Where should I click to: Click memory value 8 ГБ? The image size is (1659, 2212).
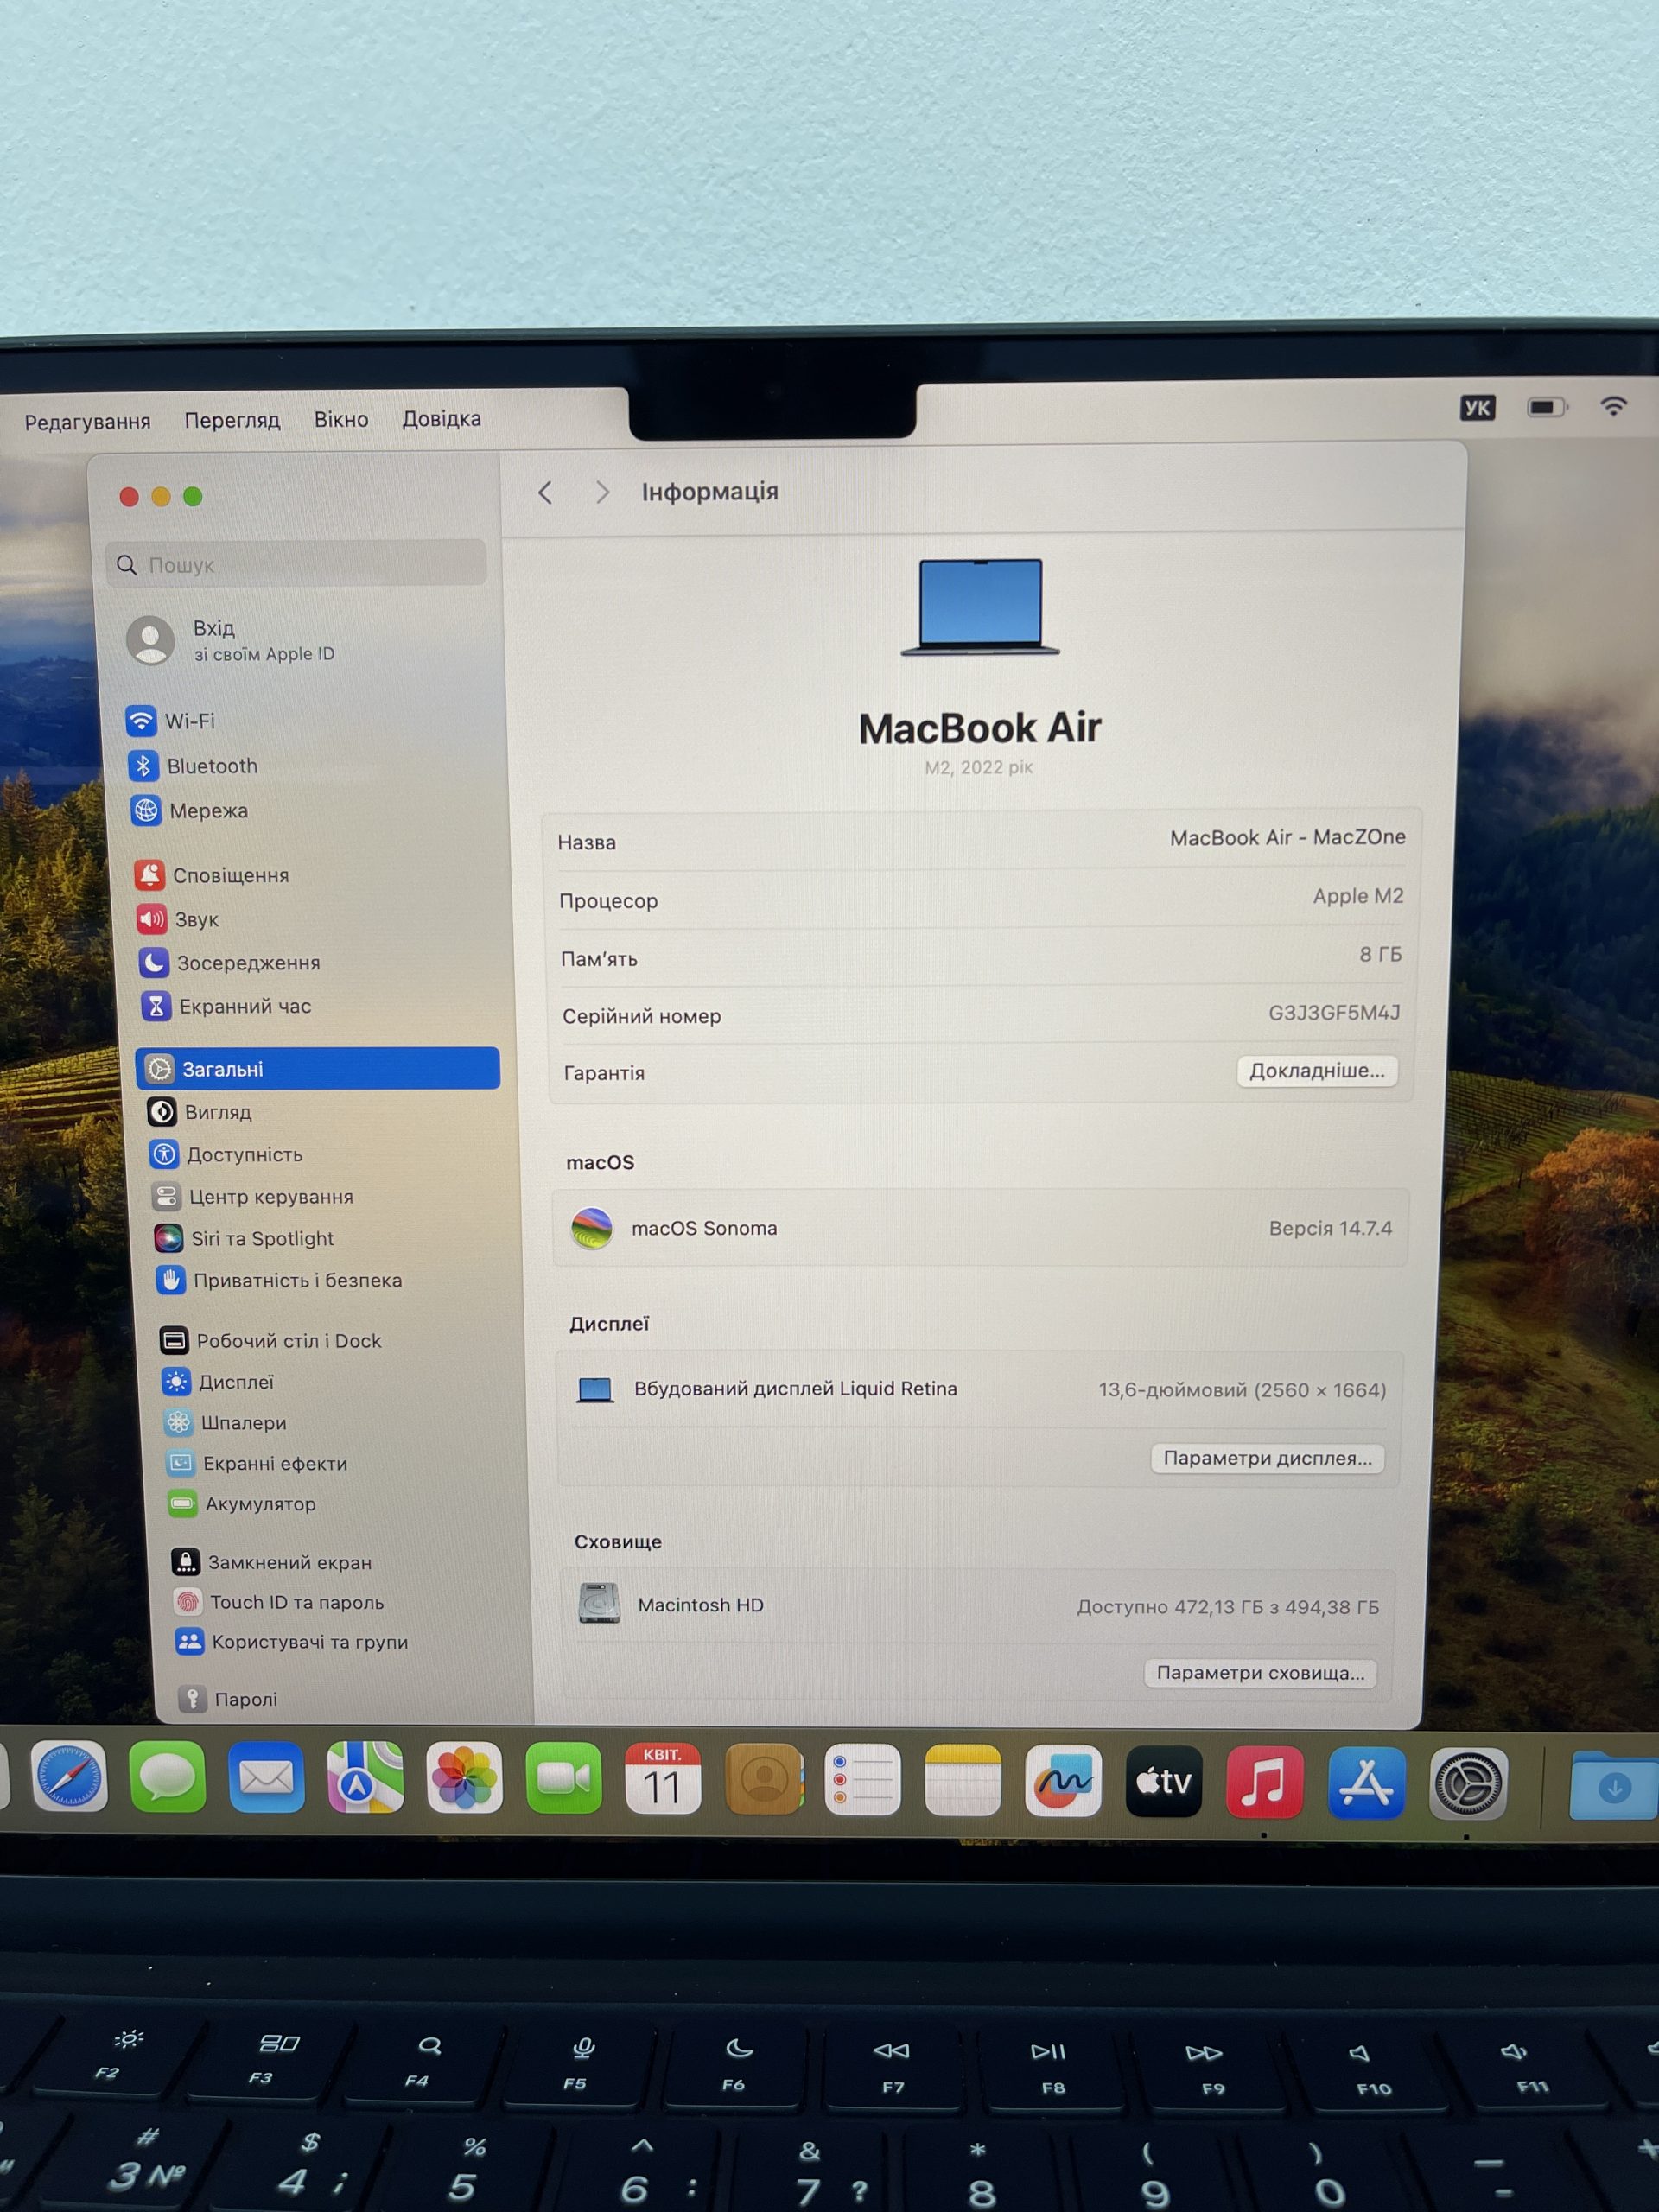pos(1380,955)
